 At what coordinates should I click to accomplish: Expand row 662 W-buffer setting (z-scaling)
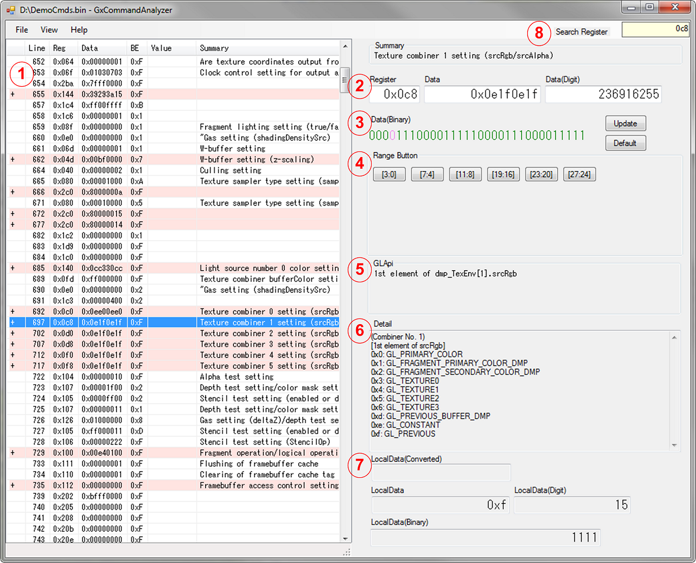click(x=12, y=160)
